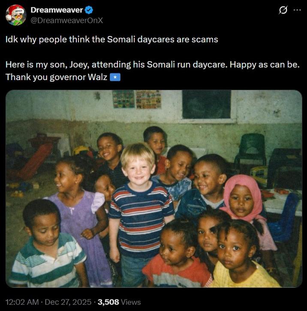Open the Grok explain-post icon
Image resolution: width=307 pixels, height=311 pixels.
click(283, 10)
